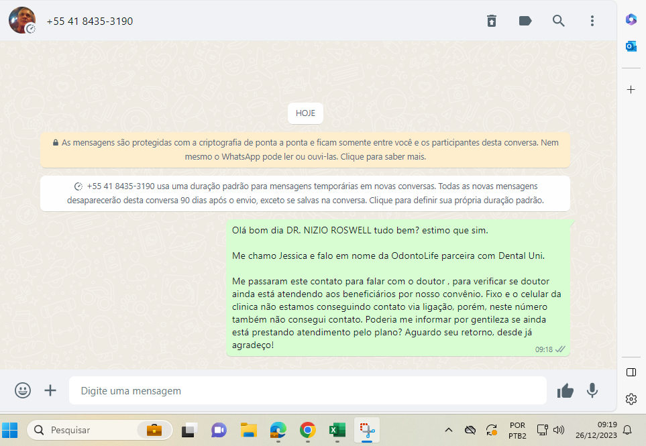This screenshot has height=446, width=646.
Task: Open Microsoft 365 in the Edge sidebar
Action: [631, 19]
